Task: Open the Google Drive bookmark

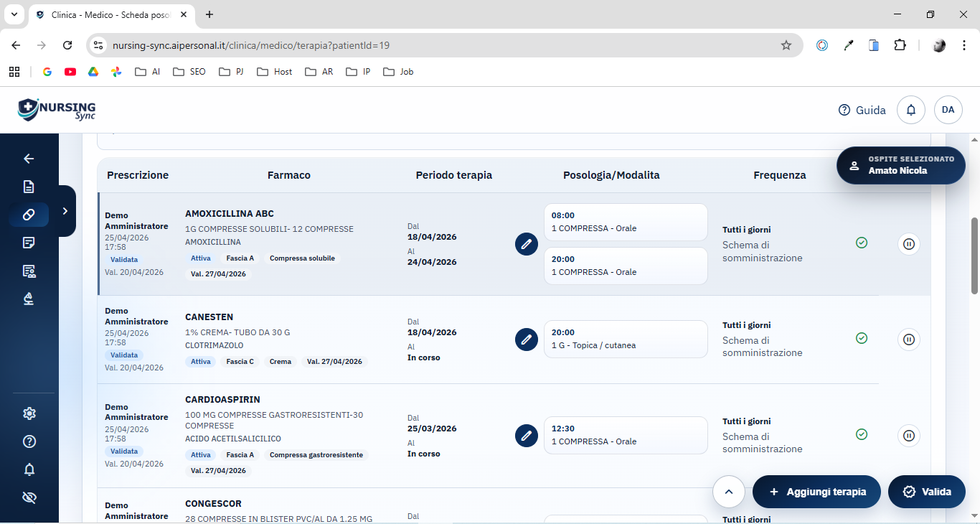Action: pyautogui.click(x=93, y=72)
